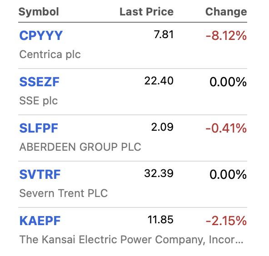
Task: Click the 32.39 last price value
Action: (x=159, y=173)
